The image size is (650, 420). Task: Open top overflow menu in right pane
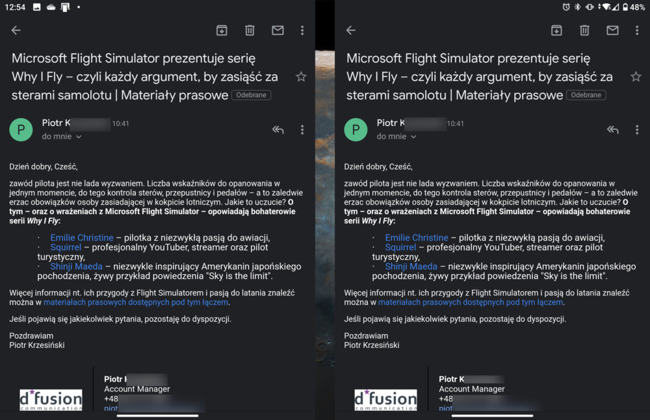tap(637, 31)
